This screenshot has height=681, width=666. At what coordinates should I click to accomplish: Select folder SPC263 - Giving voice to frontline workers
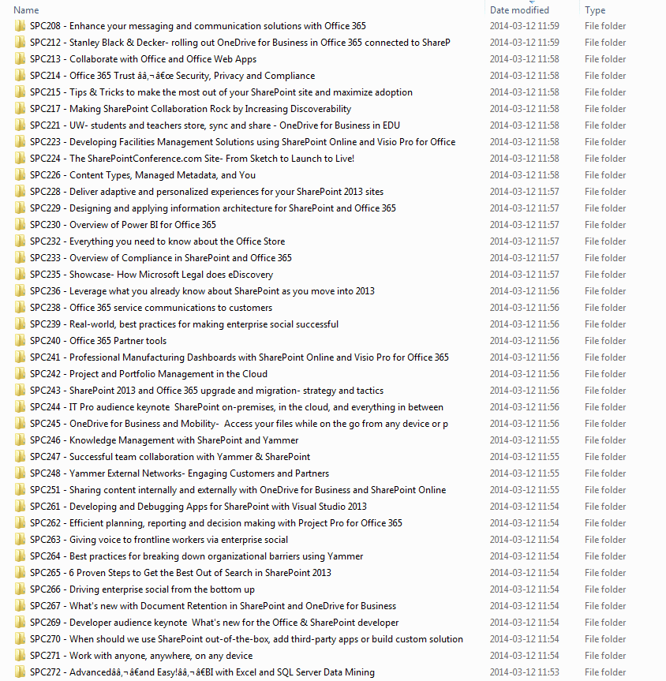pyautogui.click(x=159, y=540)
